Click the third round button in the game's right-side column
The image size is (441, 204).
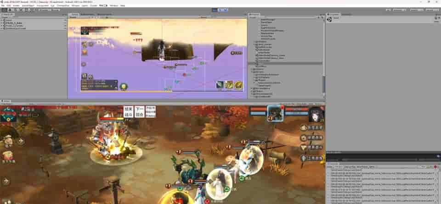304,147
